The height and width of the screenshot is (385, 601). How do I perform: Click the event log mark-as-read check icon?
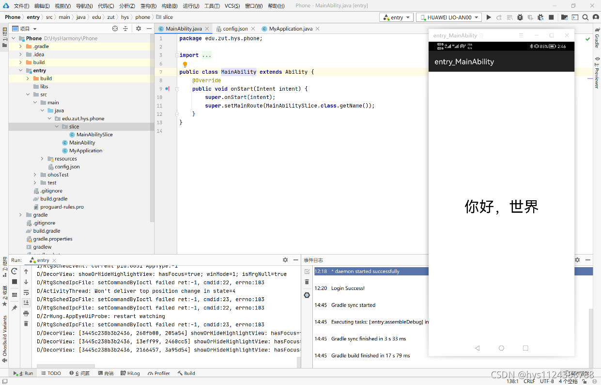tap(307, 272)
